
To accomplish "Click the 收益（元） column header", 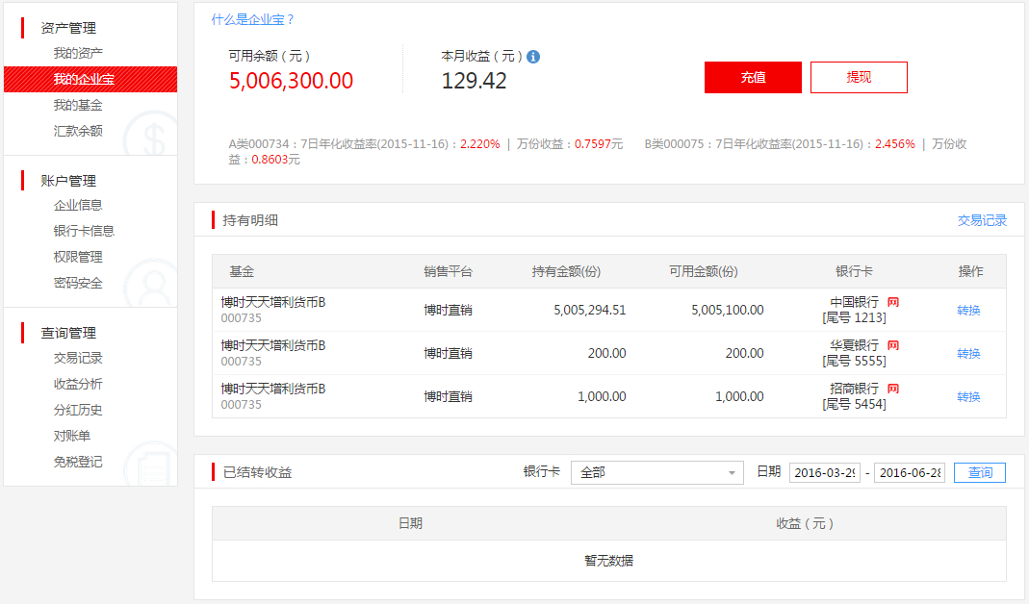I will point(805,523).
